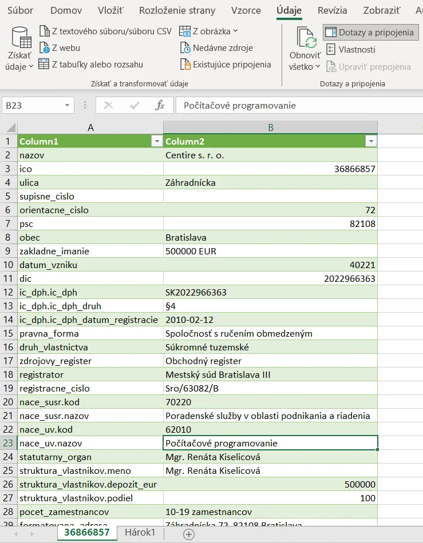Expand the Obnoviť všetko dropdown arrow
Screen dimensions: 423x543
(318, 66)
